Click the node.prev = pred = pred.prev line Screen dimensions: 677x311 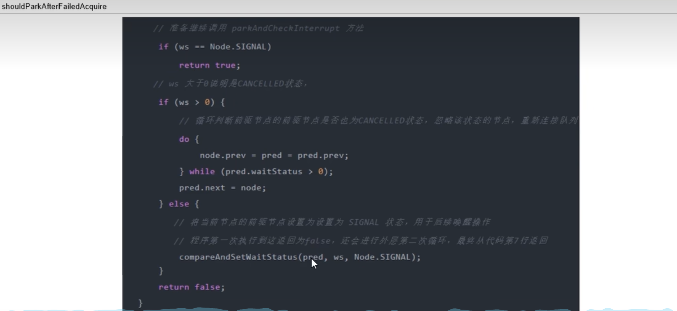pos(274,155)
